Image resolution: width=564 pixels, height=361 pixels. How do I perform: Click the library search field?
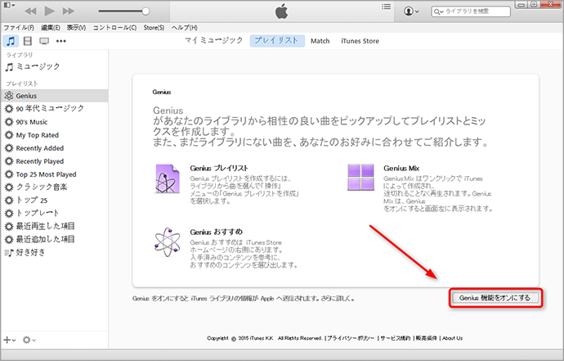pos(471,11)
